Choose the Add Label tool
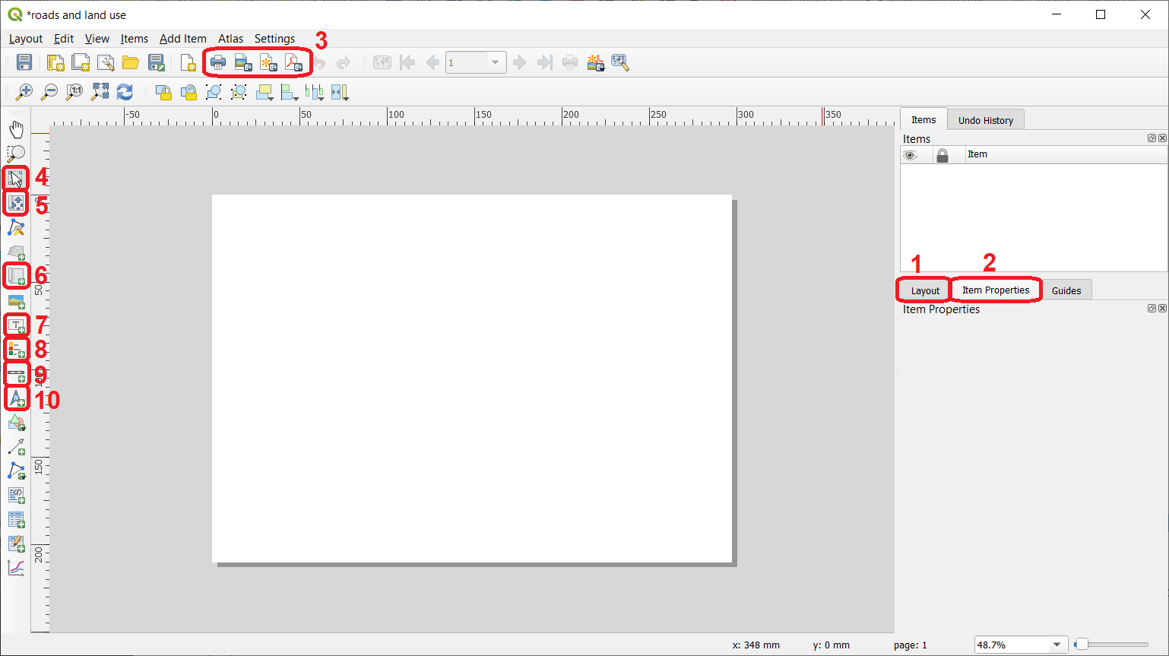The height and width of the screenshot is (656, 1169). coord(16,325)
